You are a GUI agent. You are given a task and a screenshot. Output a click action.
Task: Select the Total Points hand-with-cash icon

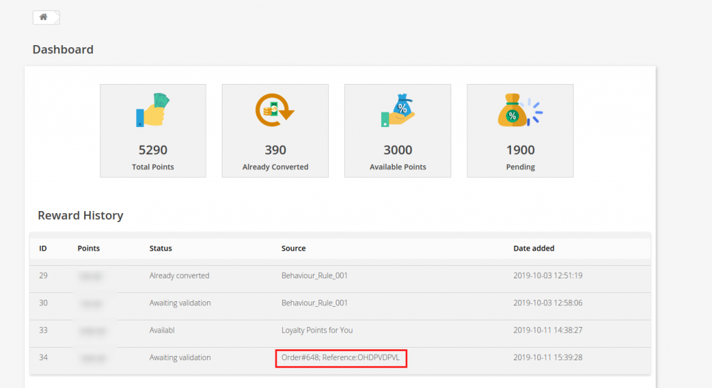tap(153, 110)
